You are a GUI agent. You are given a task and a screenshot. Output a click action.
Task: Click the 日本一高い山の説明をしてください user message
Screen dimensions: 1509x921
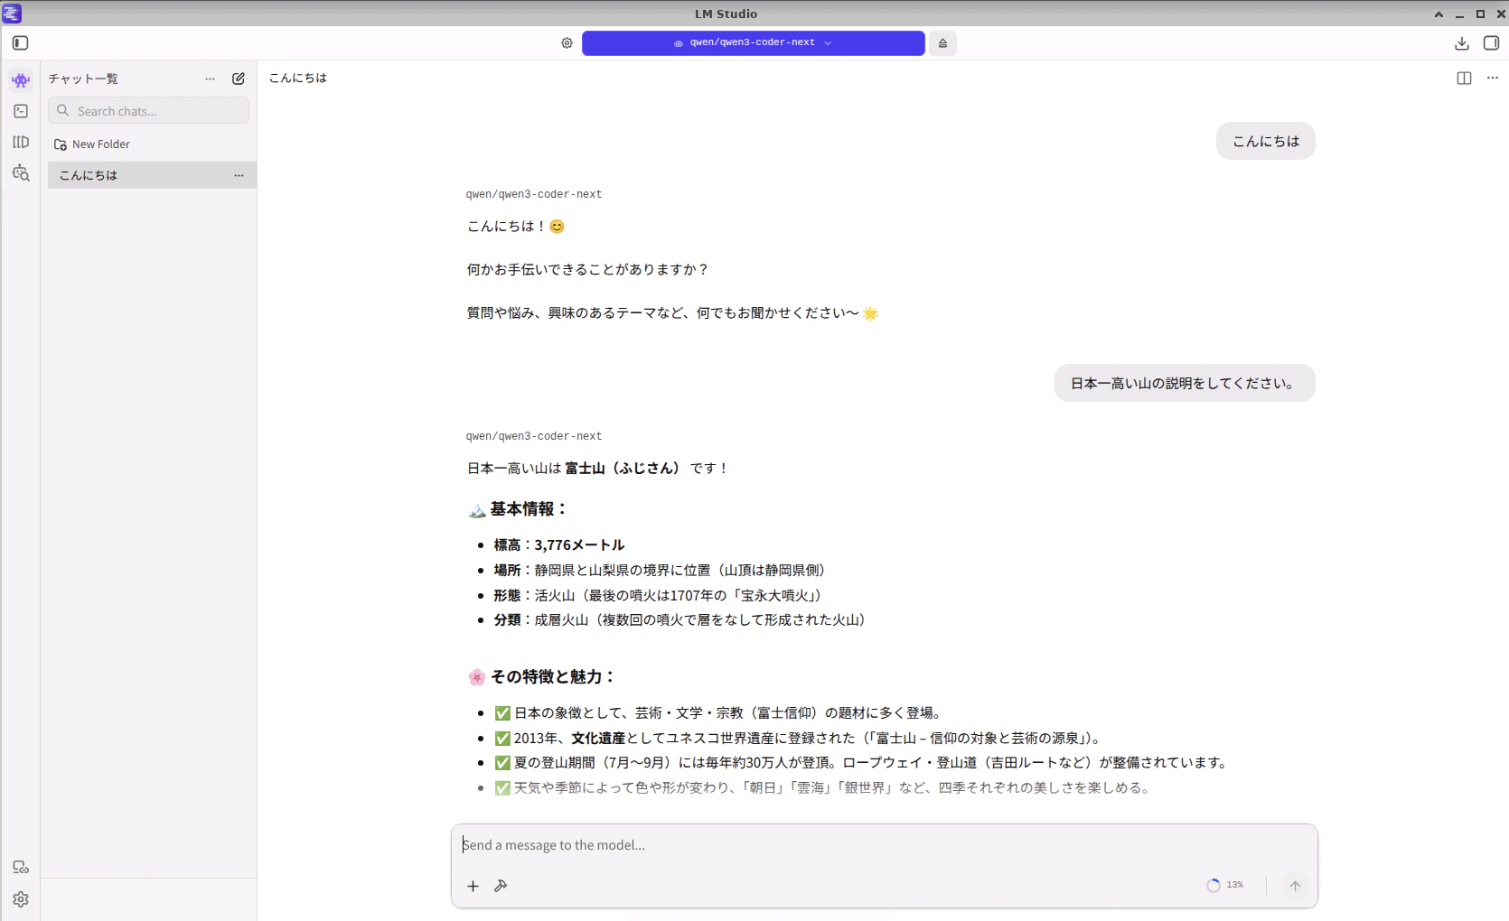1185,383
